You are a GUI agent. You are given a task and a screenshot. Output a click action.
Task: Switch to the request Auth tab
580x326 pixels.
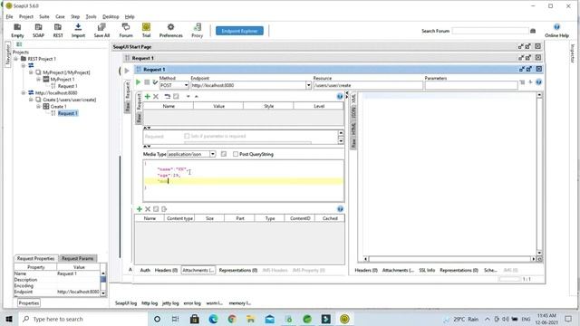click(145, 270)
